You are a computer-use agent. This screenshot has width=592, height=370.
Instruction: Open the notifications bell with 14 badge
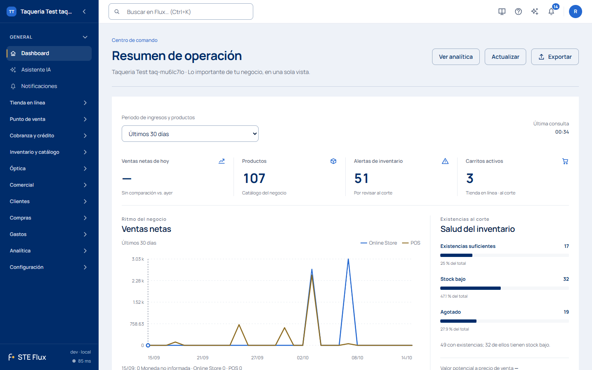coord(551,12)
